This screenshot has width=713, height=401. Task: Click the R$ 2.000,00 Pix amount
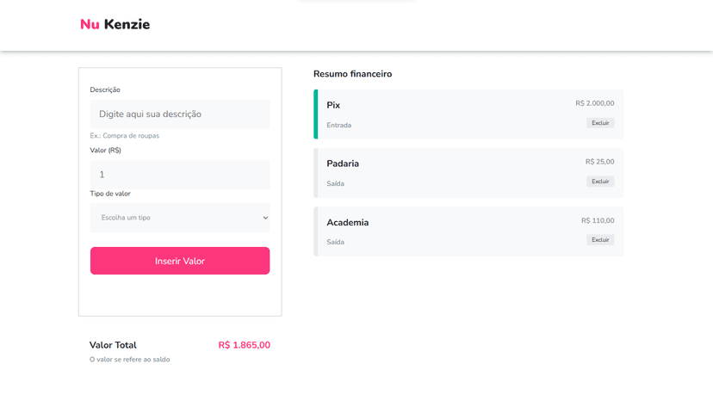(x=595, y=103)
